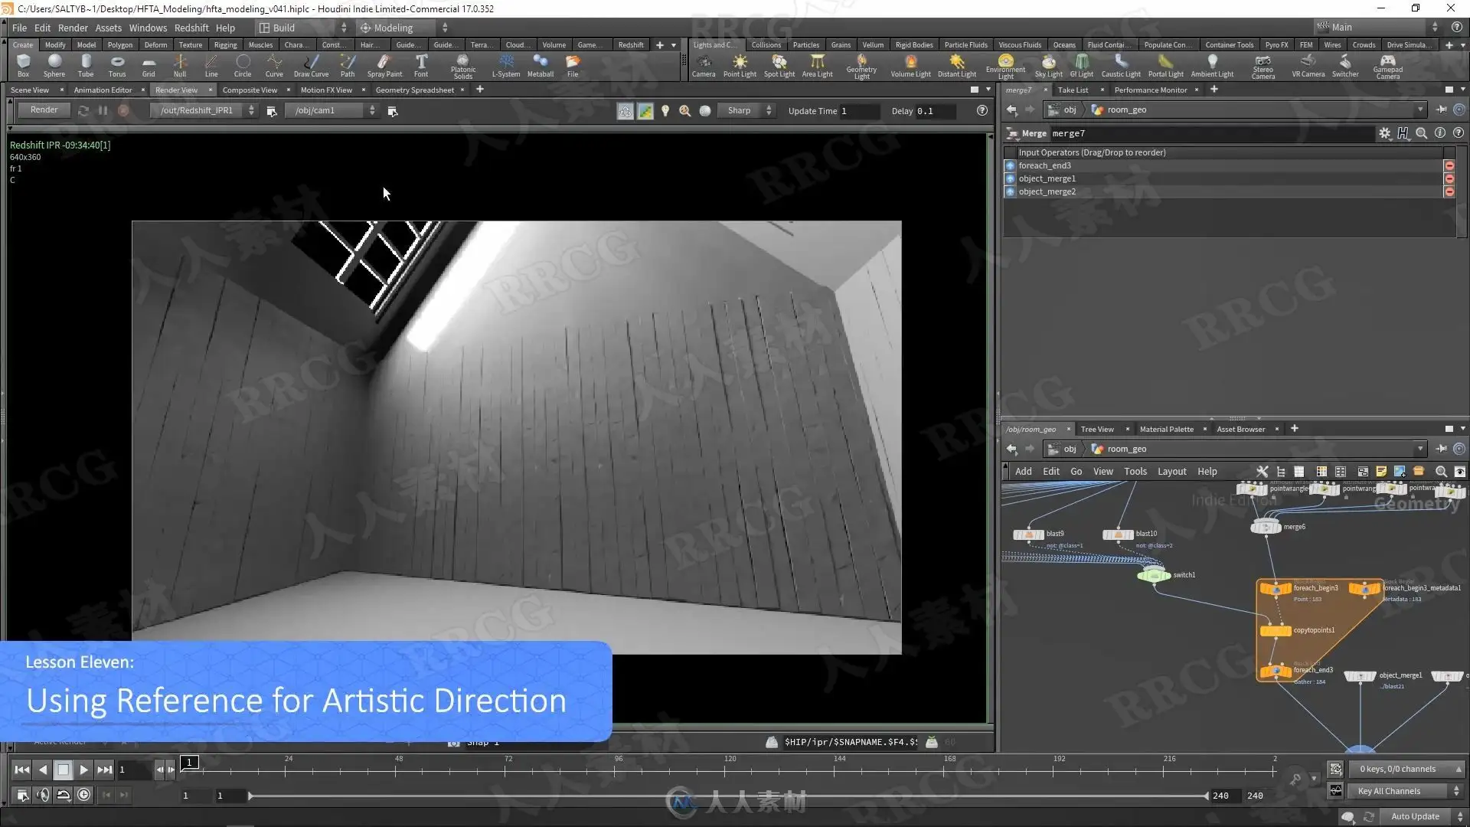
Task: Click frame 96 on the timeline
Action: click(x=616, y=771)
